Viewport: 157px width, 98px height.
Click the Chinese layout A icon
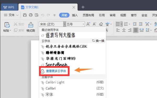click(147, 24)
